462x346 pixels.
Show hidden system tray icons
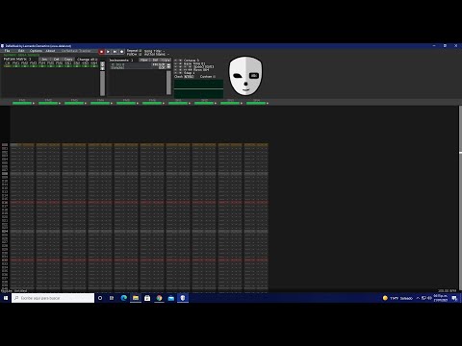418,298
